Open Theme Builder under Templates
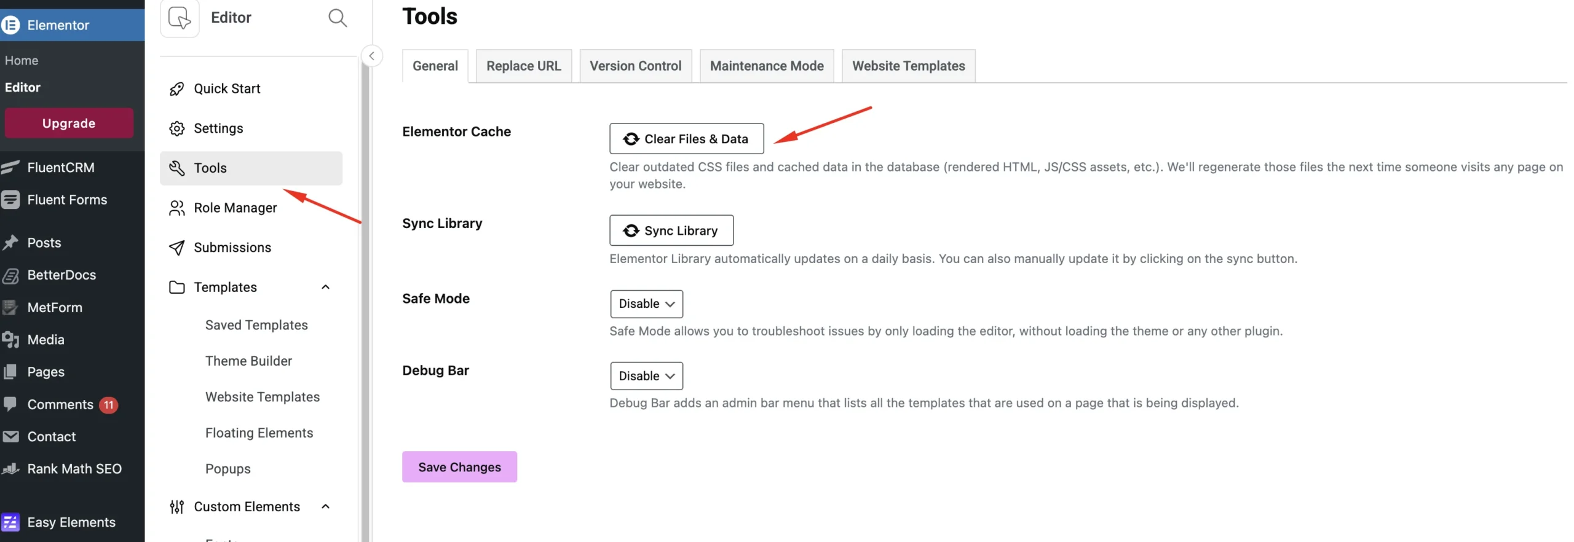 (x=248, y=361)
